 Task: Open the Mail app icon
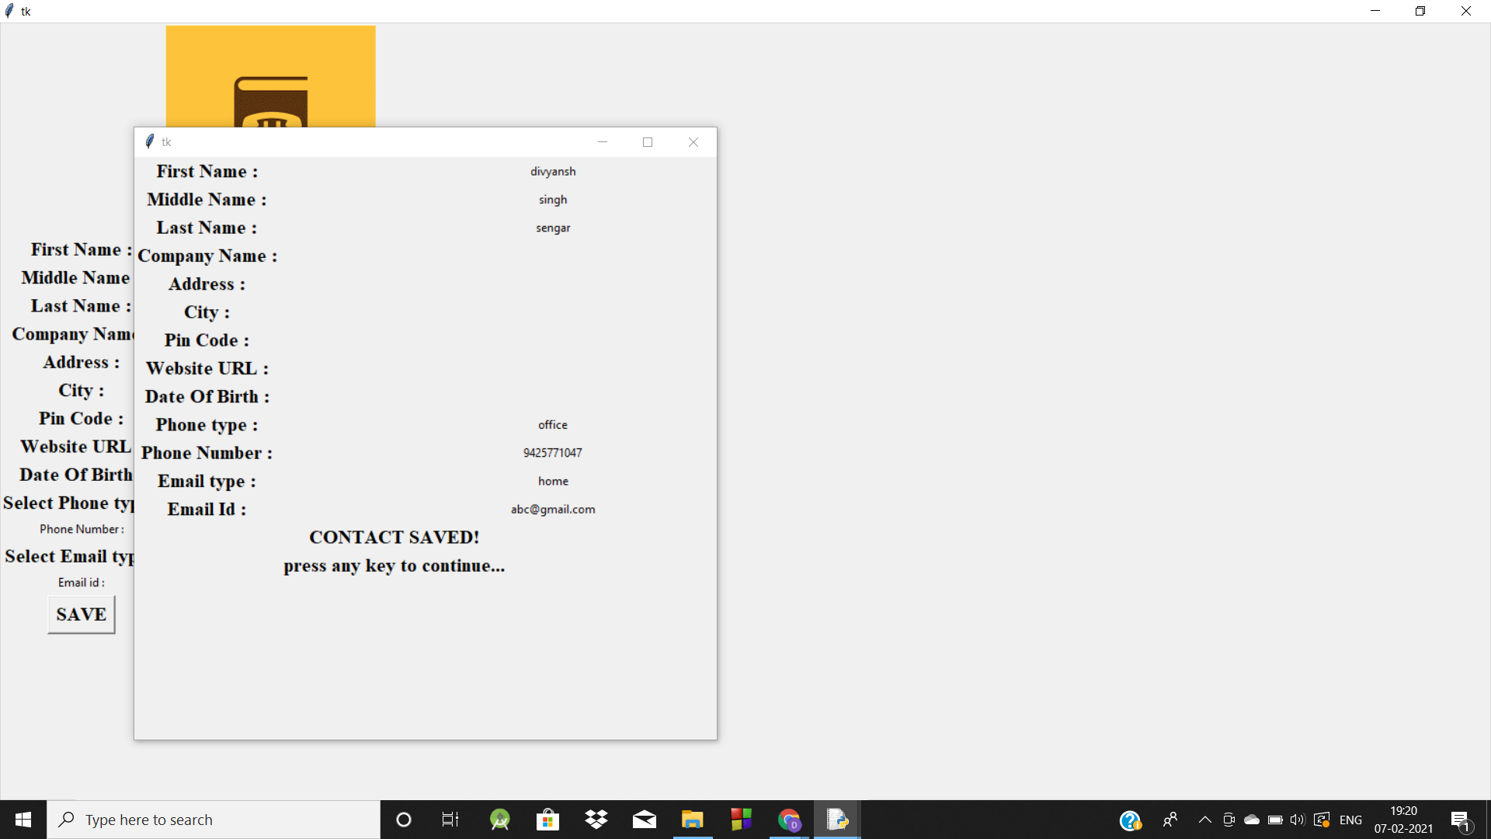pos(644,820)
